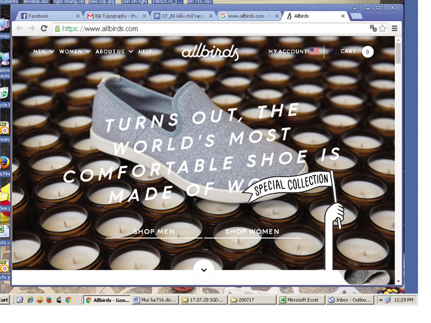431x323 pixels.
Task: Expand the WOMEN dropdown menu
Action: pos(74,52)
